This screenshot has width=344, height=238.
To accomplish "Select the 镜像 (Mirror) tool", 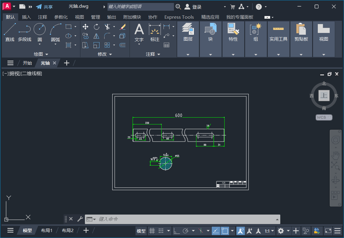I will [x=96, y=36].
